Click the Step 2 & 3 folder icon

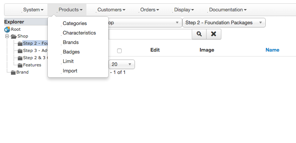[x=20, y=58]
